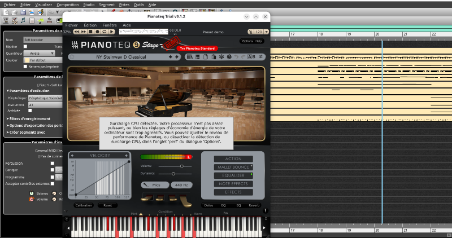Image resolution: width=452 pixels, height=238 pixels.
Task: Expand Créer segments avec section
Action: (25, 133)
